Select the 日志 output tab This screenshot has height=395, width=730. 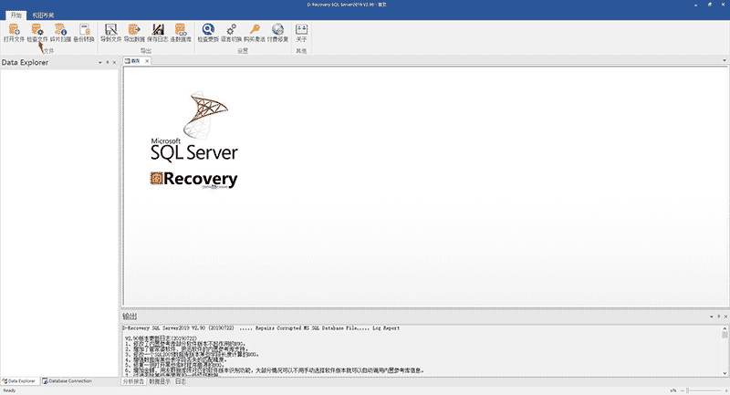[181, 381]
